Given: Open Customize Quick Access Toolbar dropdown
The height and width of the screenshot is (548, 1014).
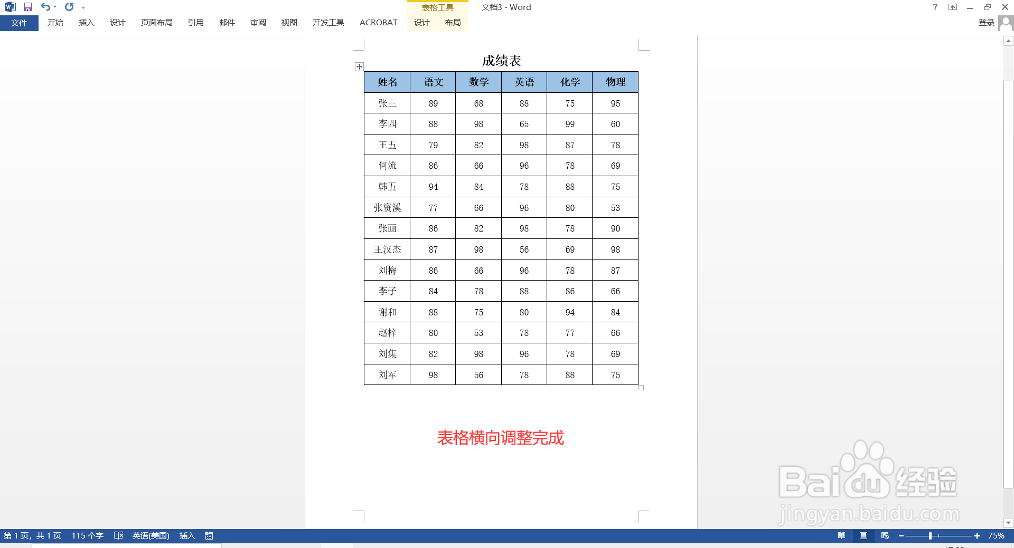Looking at the screenshot, I should 83,7.
